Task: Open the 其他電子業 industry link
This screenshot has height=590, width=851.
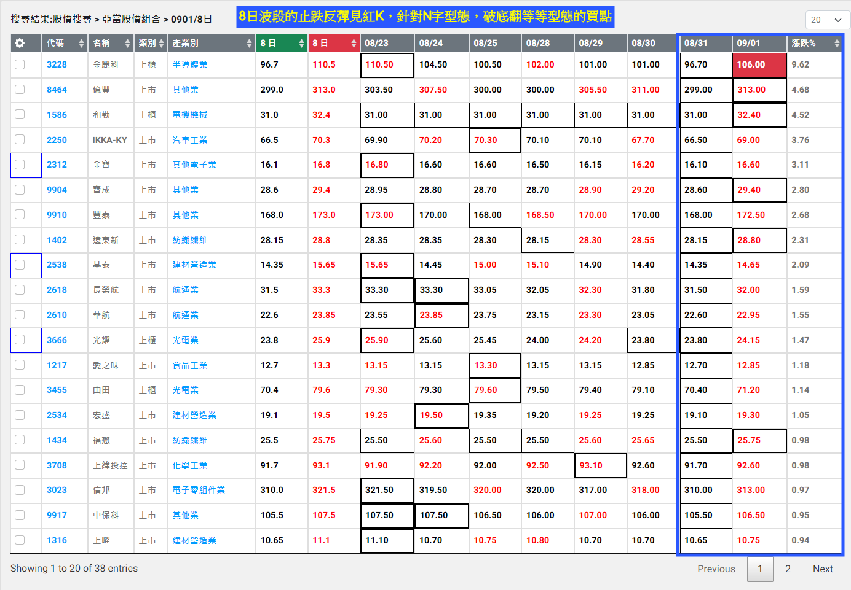Action: tap(194, 165)
